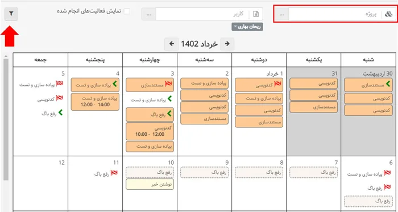
Task: Click the پنجشنبه column header
Action: coord(95,60)
